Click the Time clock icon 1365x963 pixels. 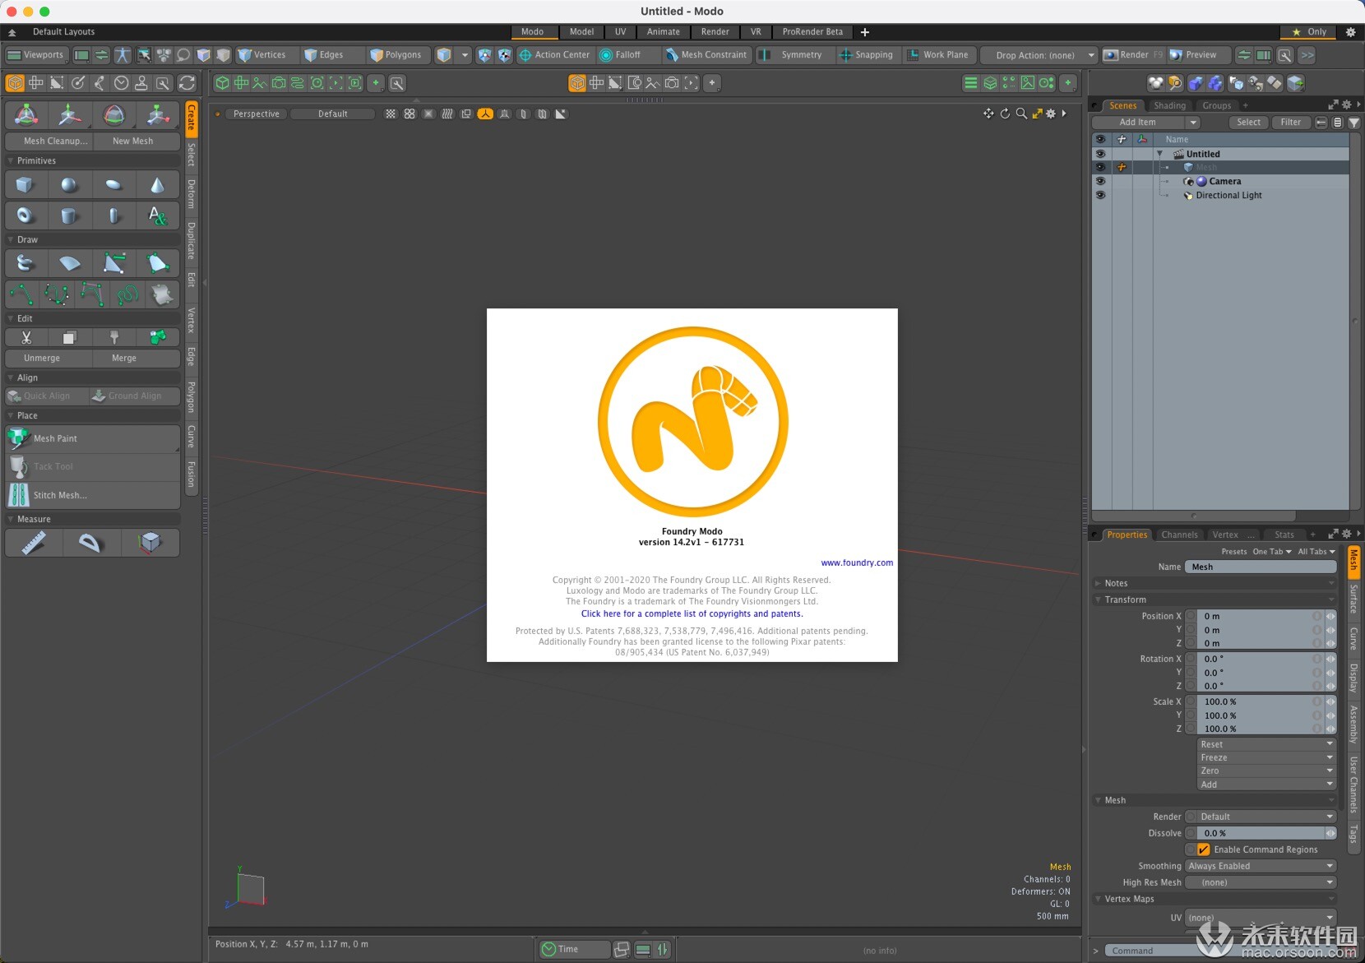pos(548,949)
